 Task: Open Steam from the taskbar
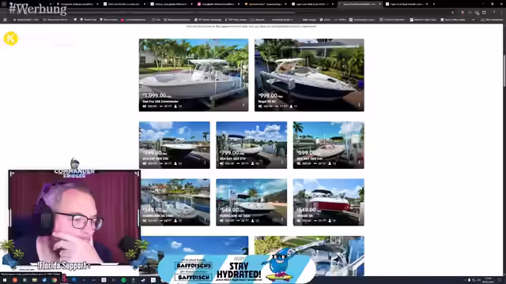click(x=143, y=280)
